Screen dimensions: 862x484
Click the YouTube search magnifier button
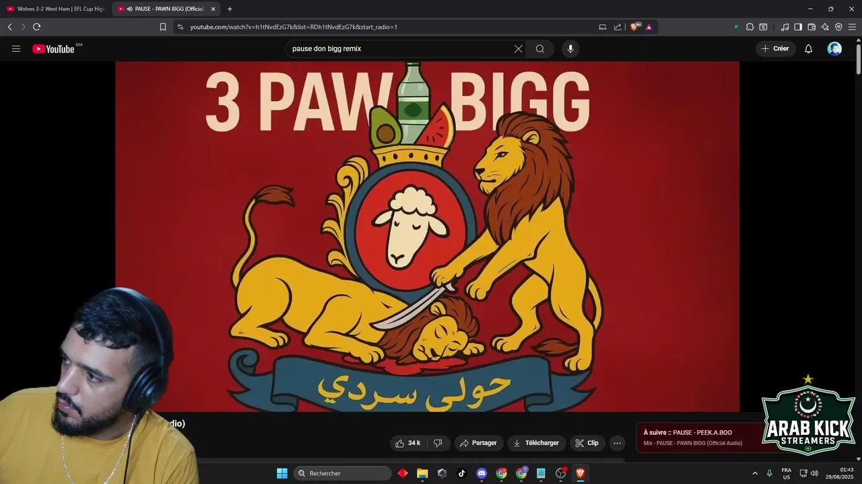(x=540, y=49)
